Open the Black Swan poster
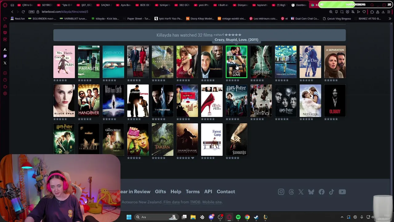The image size is (394, 222). point(64,101)
